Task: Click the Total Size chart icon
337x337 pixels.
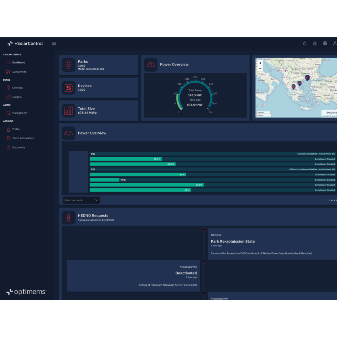Action: point(68,111)
